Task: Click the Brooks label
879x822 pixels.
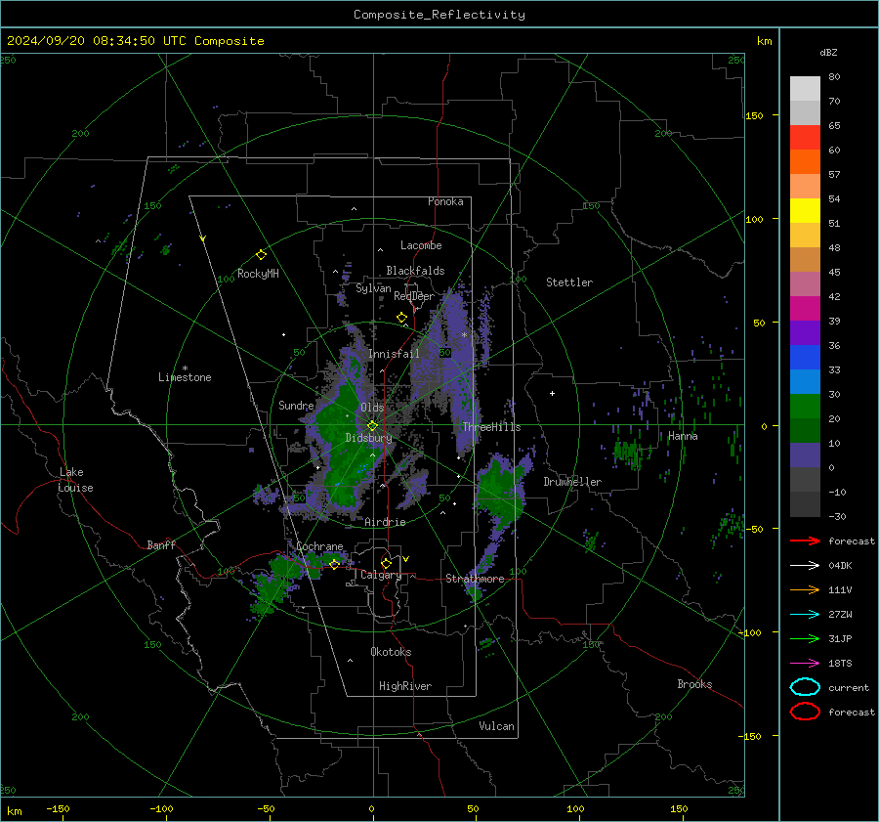Action: pos(694,684)
